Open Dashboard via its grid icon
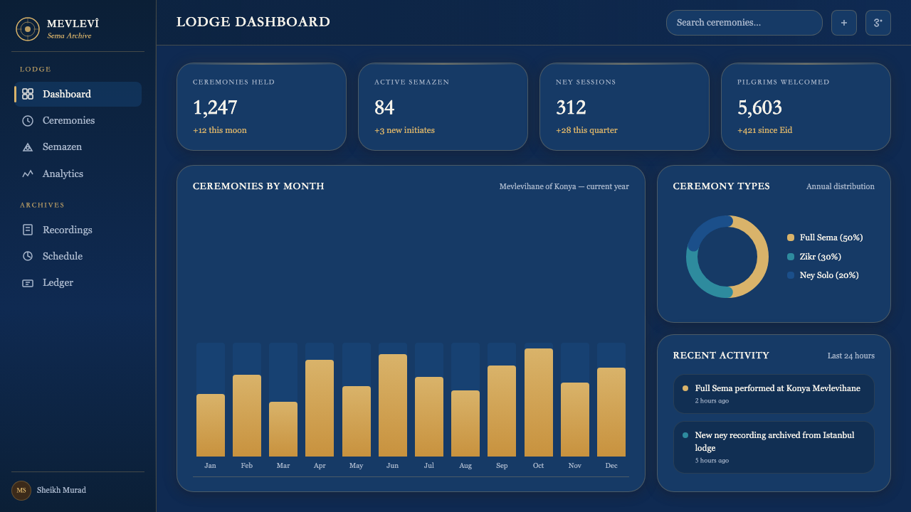Screen dimensions: 911x512 click(28, 94)
